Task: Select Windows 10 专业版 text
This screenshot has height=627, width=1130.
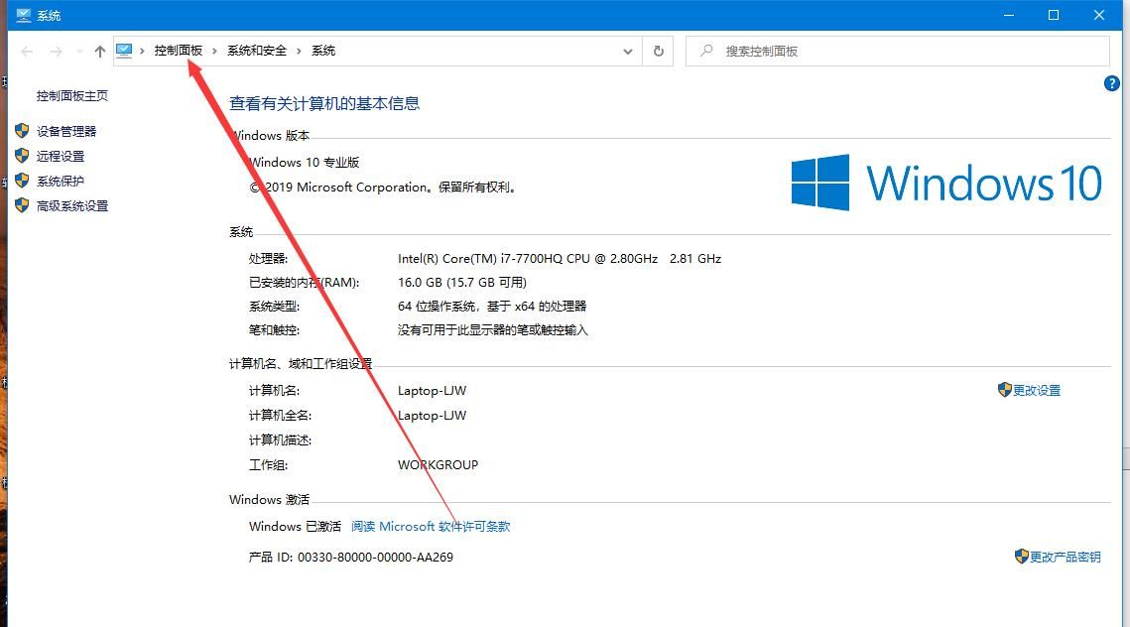Action: (304, 162)
